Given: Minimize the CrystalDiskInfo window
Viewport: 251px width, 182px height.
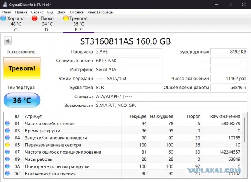Looking at the screenshot, I should click(217, 4).
